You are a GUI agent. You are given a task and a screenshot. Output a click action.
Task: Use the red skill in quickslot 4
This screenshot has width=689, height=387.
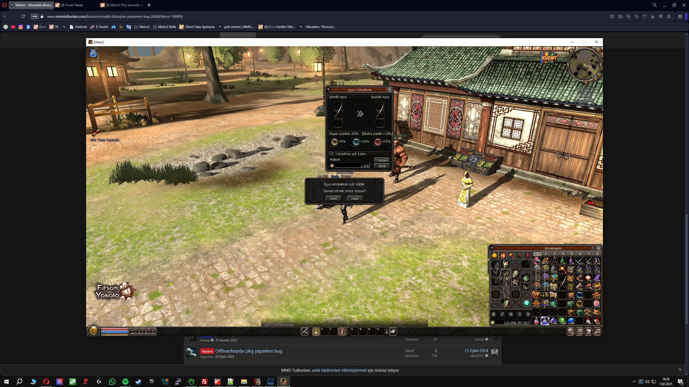coord(342,332)
